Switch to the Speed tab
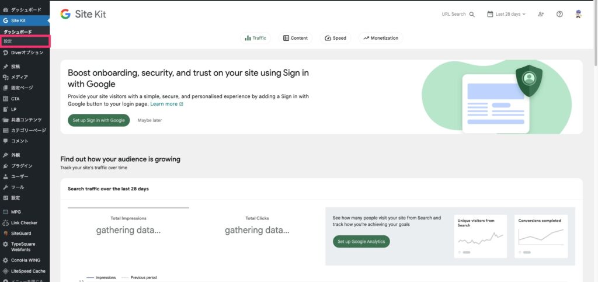The image size is (598, 282). (x=335, y=38)
